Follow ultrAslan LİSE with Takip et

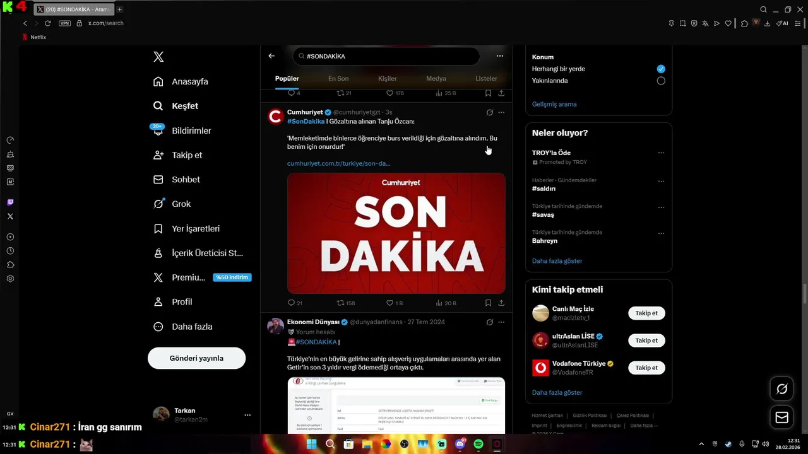click(x=646, y=340)
